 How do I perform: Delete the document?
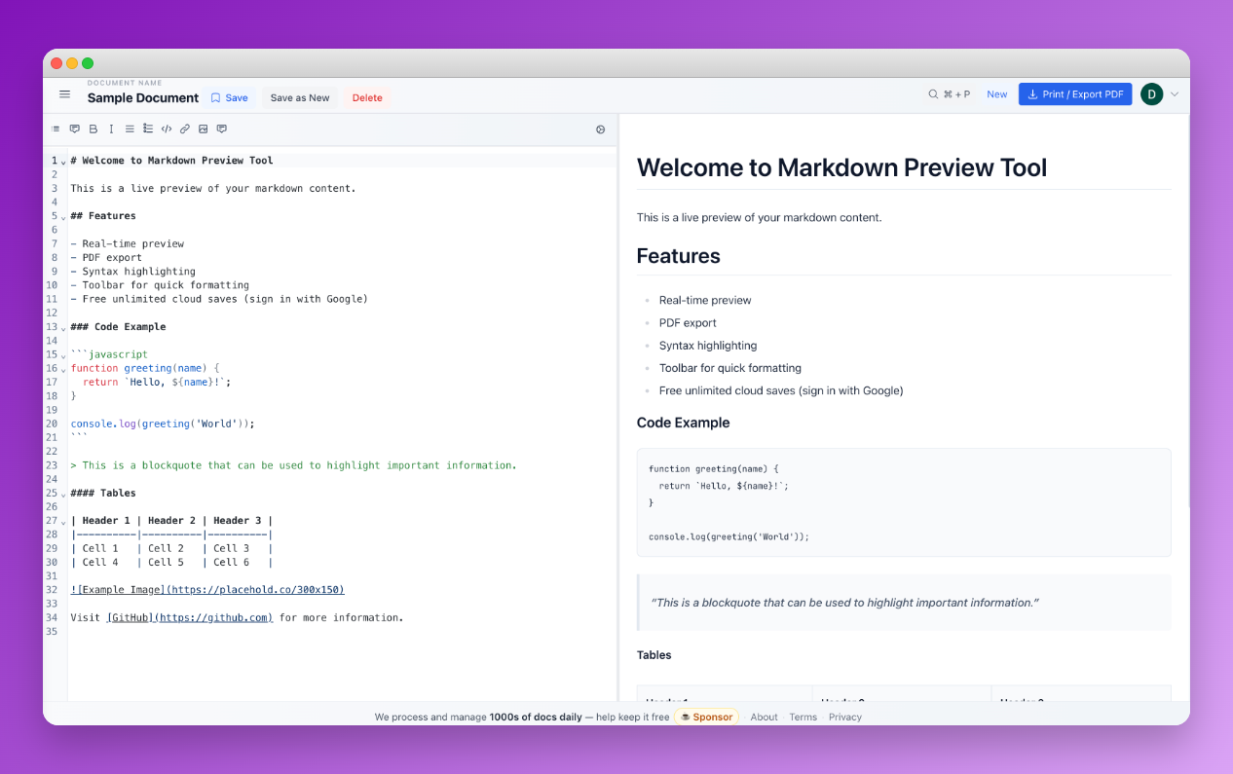pyautogui.click(x=367, y=97)
